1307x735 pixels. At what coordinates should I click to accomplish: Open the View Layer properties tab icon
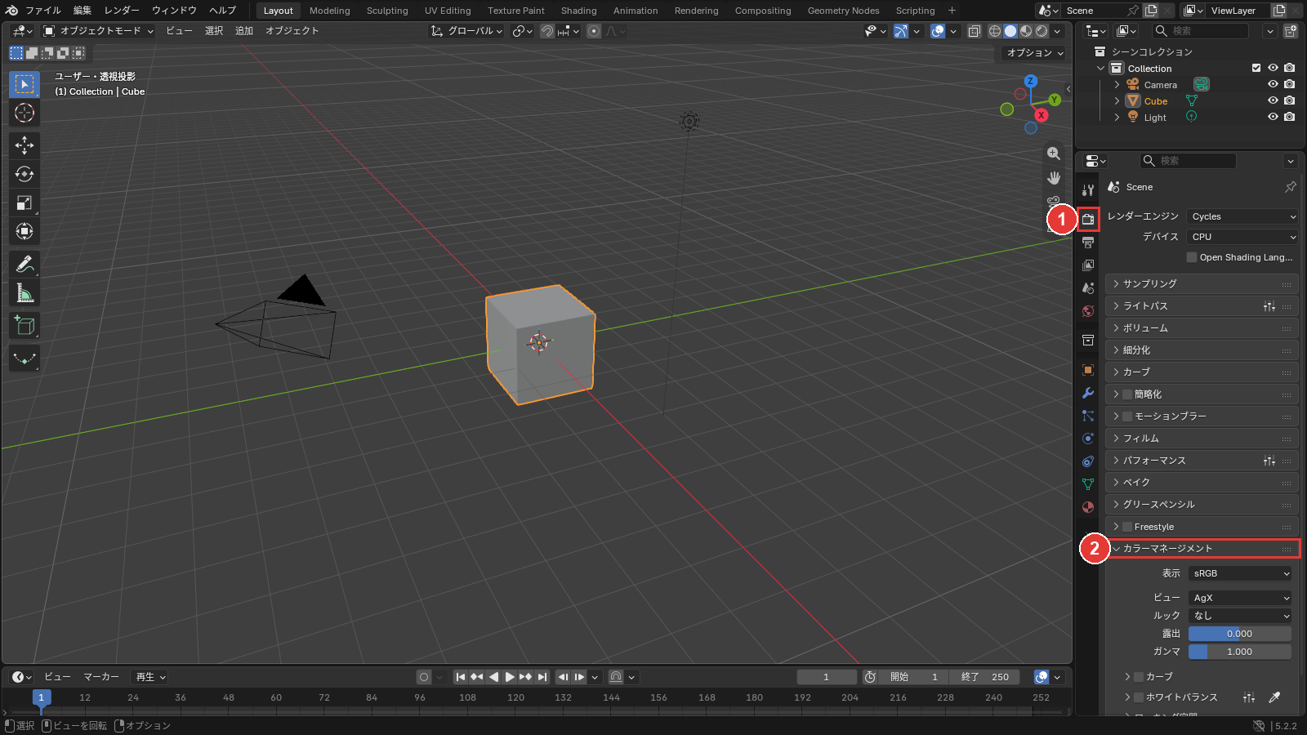tap(1088, 265)
